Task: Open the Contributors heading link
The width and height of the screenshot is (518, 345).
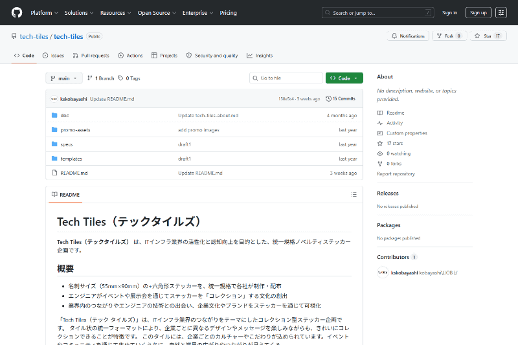Action: tap(397, 257)
